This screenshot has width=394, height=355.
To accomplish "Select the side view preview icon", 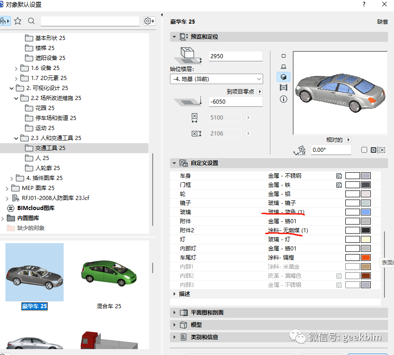I will (x=284, y=67).
